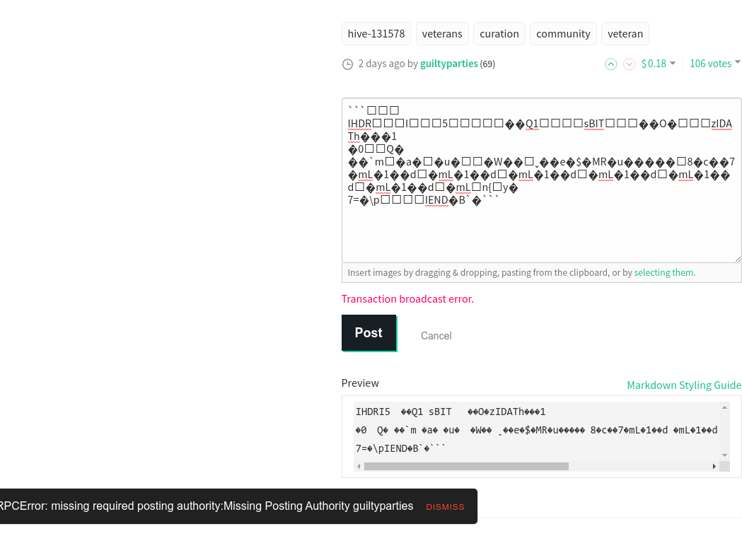The height and width of the screenshot is (536, 742).
Task: Click the upvote icon next to payout
Action: pyautogui.click(x=610, y=64)
